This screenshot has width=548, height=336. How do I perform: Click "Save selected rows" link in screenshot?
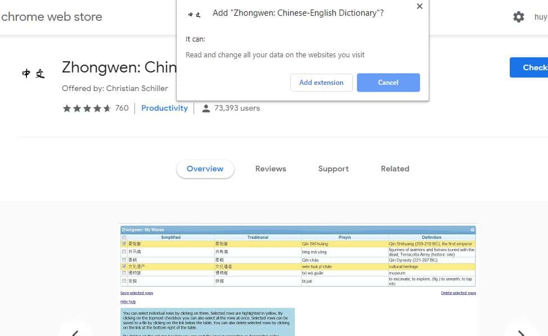coord(137,293)
